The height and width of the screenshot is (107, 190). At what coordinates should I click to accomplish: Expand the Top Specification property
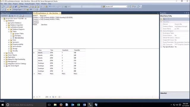[x=161, y=47]
